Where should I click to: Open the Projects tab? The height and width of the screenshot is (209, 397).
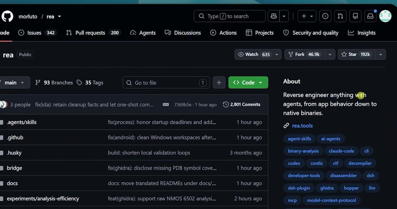pos(259,33)
